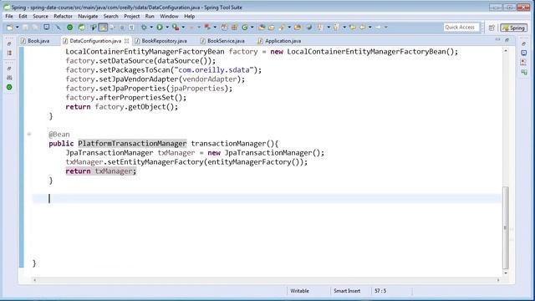Click PlatformTransactionManager in the code
The width and height of the screenshot is (535, 301).
click(x=132, y=143)
